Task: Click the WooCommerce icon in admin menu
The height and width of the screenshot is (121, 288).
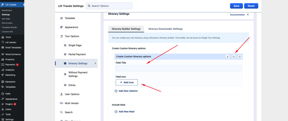Action: pos(3,54)
